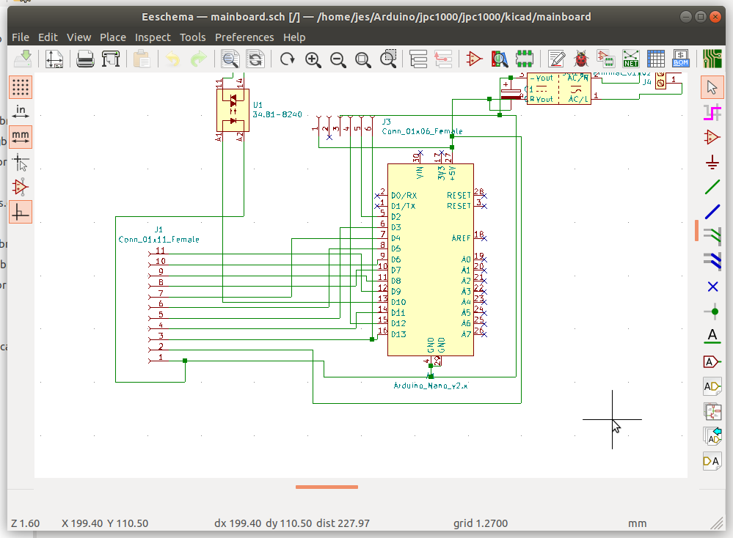Switch units to inches

[x=21, y=112]
